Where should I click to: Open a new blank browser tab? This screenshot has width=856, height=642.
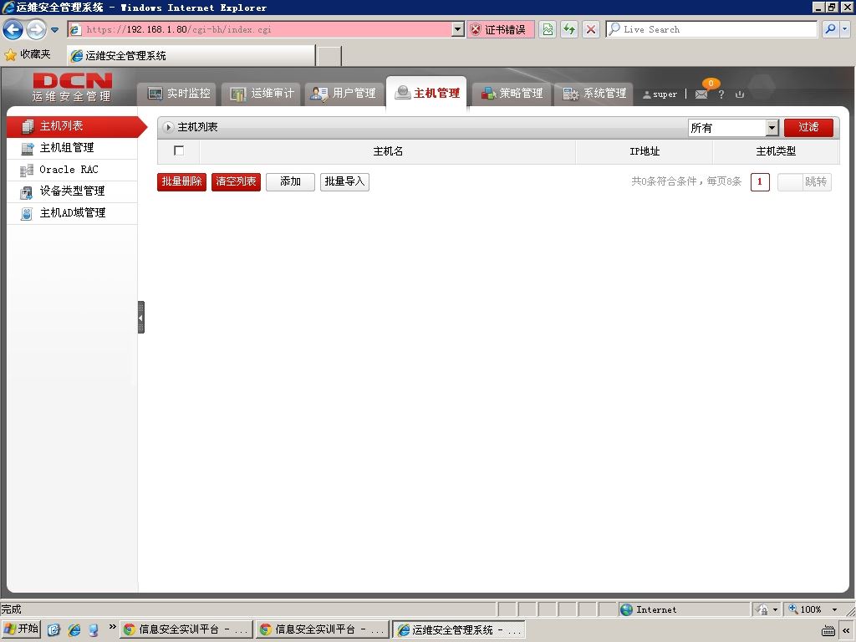pos(329,56)
